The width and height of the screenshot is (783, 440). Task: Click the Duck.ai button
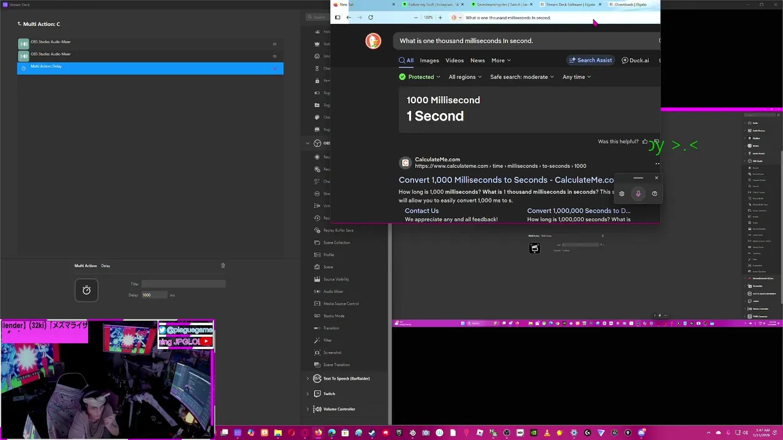coord(636,61)
